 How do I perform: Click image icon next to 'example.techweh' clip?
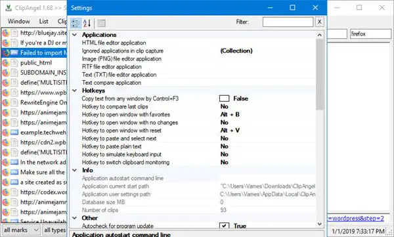point(14,133)
